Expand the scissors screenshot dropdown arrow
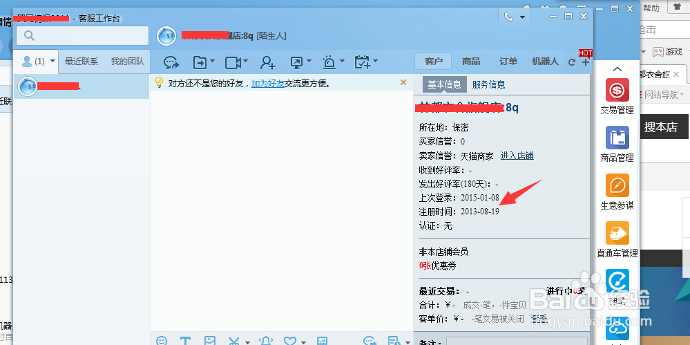690x345 pixels. 247,342
